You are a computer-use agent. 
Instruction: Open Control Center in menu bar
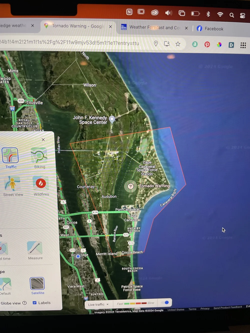coord(242,15)
